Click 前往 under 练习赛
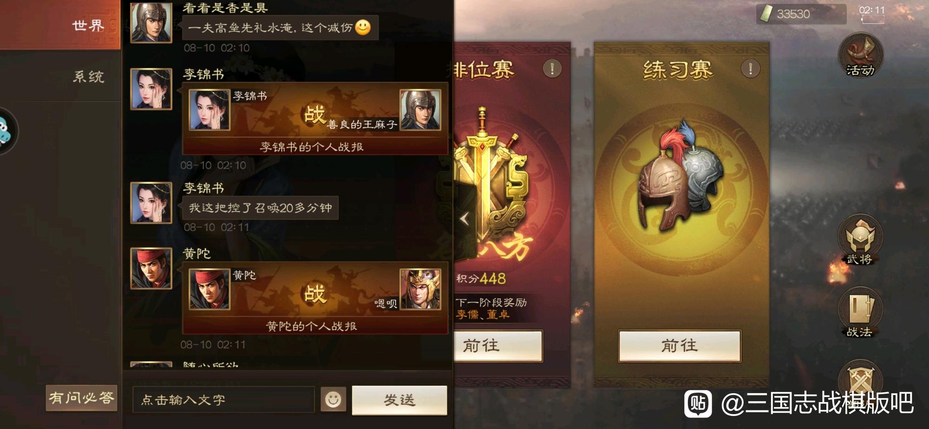929x429 pixels. point(679,346)
